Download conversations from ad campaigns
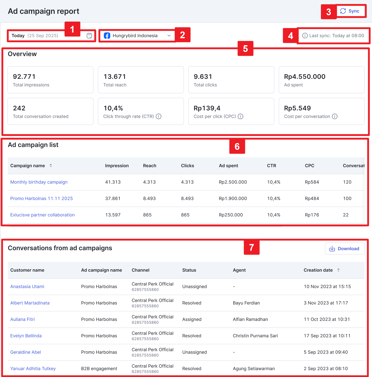The width and height of the screenshot is (372, 377). pos(344,249)
